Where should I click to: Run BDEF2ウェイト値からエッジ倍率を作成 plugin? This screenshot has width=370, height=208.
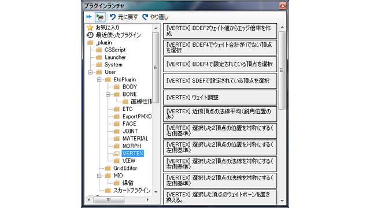tap(220, 31)
